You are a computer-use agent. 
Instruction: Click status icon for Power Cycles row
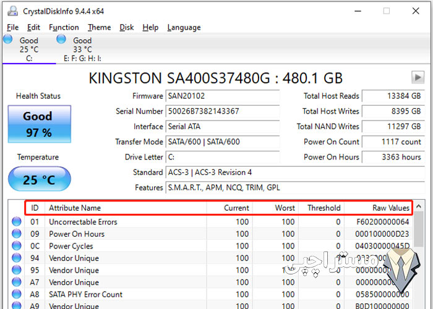[17, 245]
